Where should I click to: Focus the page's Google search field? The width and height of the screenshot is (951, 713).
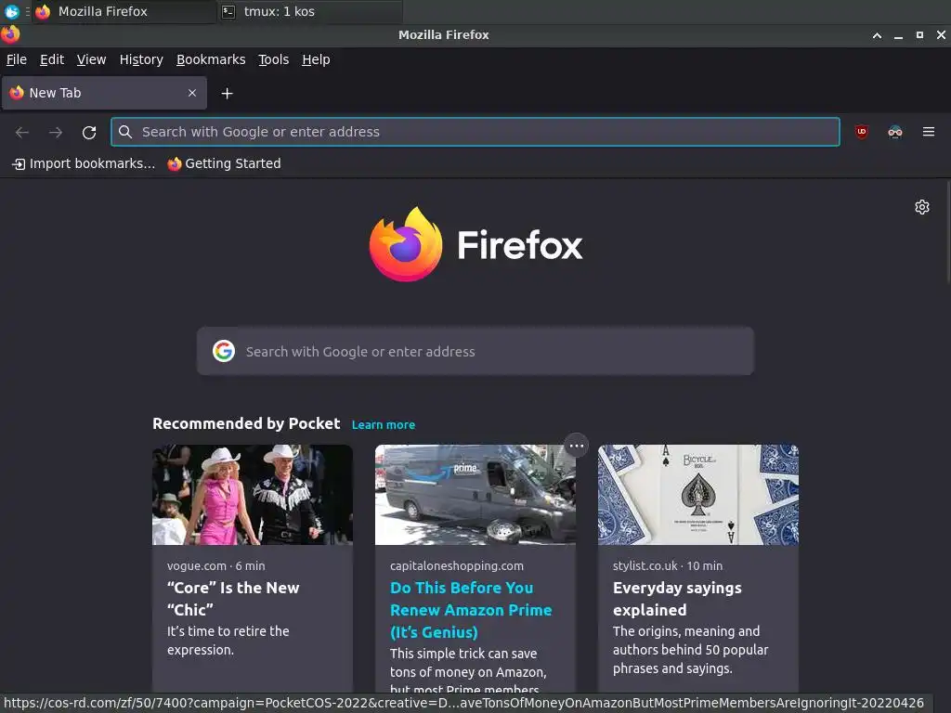475,351
